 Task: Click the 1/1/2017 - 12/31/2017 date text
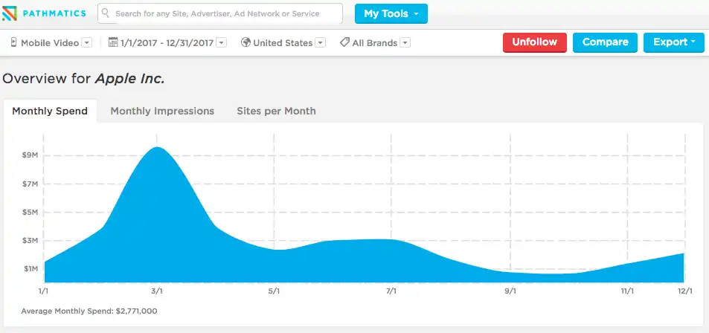(x=167, y=43)
